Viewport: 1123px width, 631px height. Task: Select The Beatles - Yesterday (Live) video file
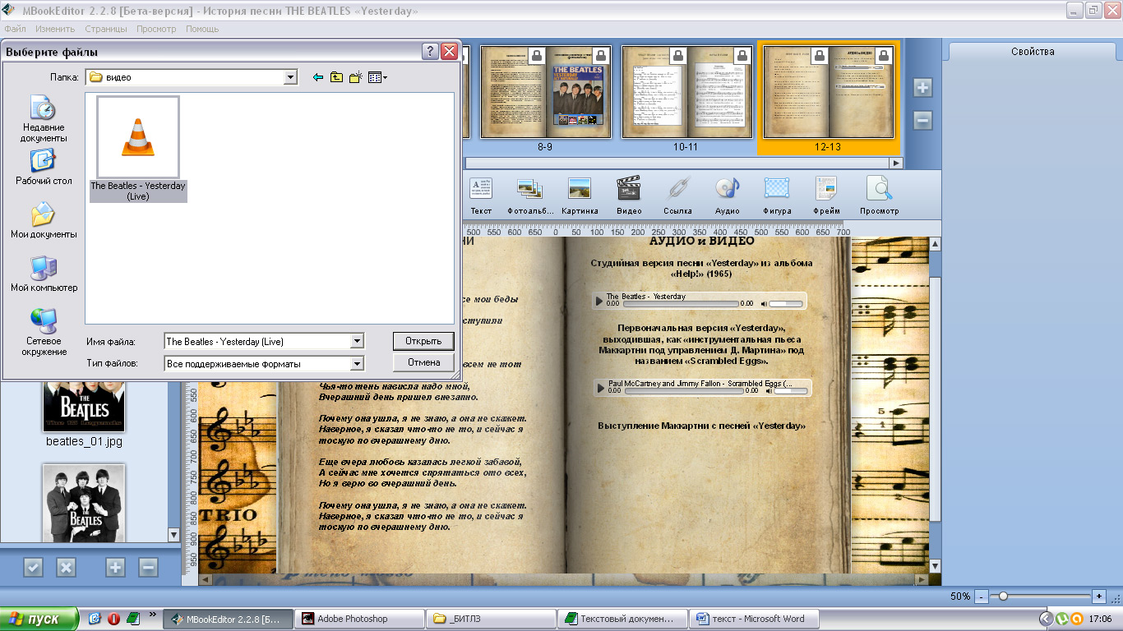(138, 150)
